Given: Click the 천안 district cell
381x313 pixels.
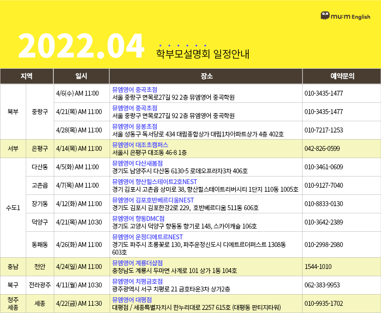Looking at the screenshot, I should tap(40, 266).
